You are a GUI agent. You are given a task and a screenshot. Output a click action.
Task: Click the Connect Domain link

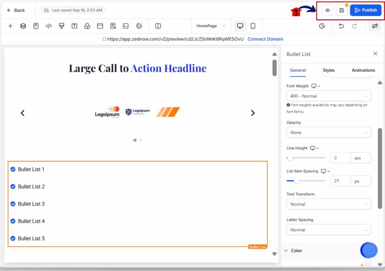point(265,39)
